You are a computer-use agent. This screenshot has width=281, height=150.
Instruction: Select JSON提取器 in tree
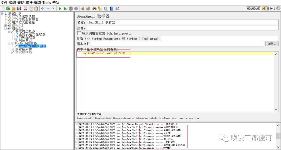coord(27,37)
